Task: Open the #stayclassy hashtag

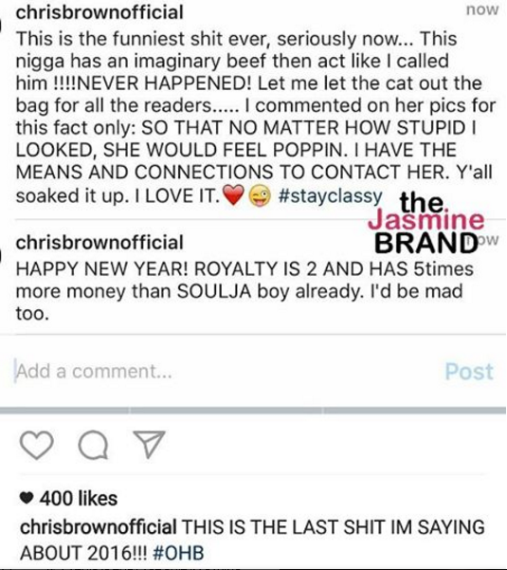Action: (330, 195)
